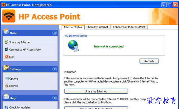Select Share my Internet in sidebar menu

pyautogui.click(x=20, y=42)
